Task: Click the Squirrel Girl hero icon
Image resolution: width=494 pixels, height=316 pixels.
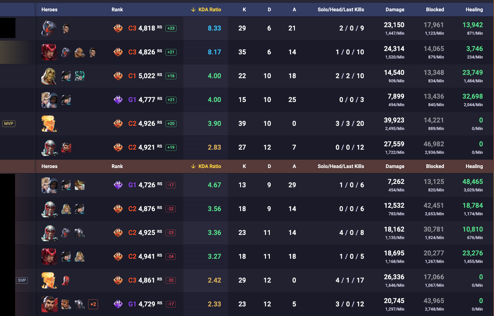Action: click(66, 304)
